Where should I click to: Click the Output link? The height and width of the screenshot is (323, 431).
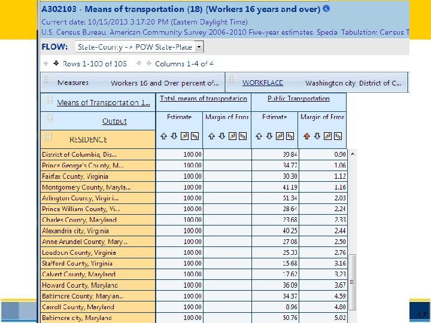(x=114, y=121)
